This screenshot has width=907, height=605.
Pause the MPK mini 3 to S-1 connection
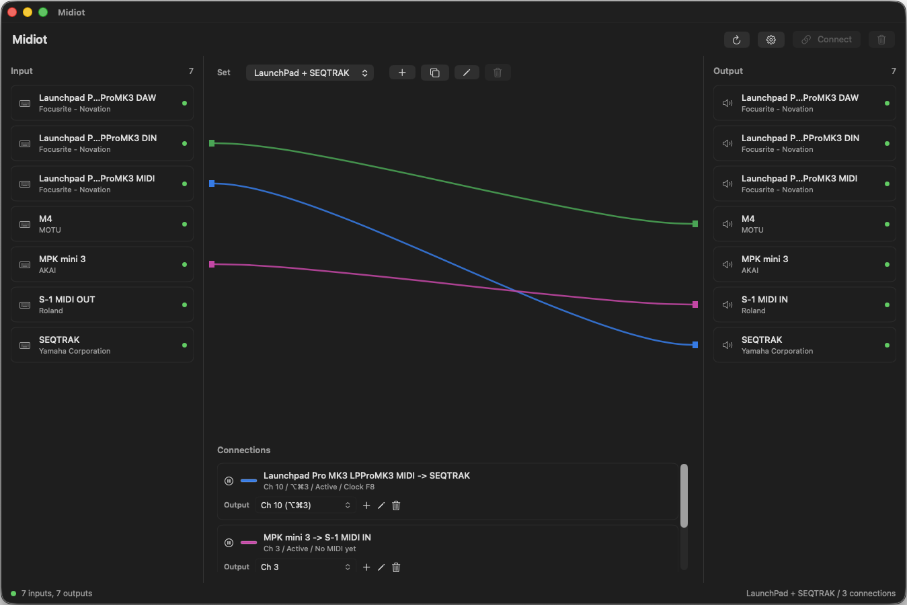click(x=229, y=542)
